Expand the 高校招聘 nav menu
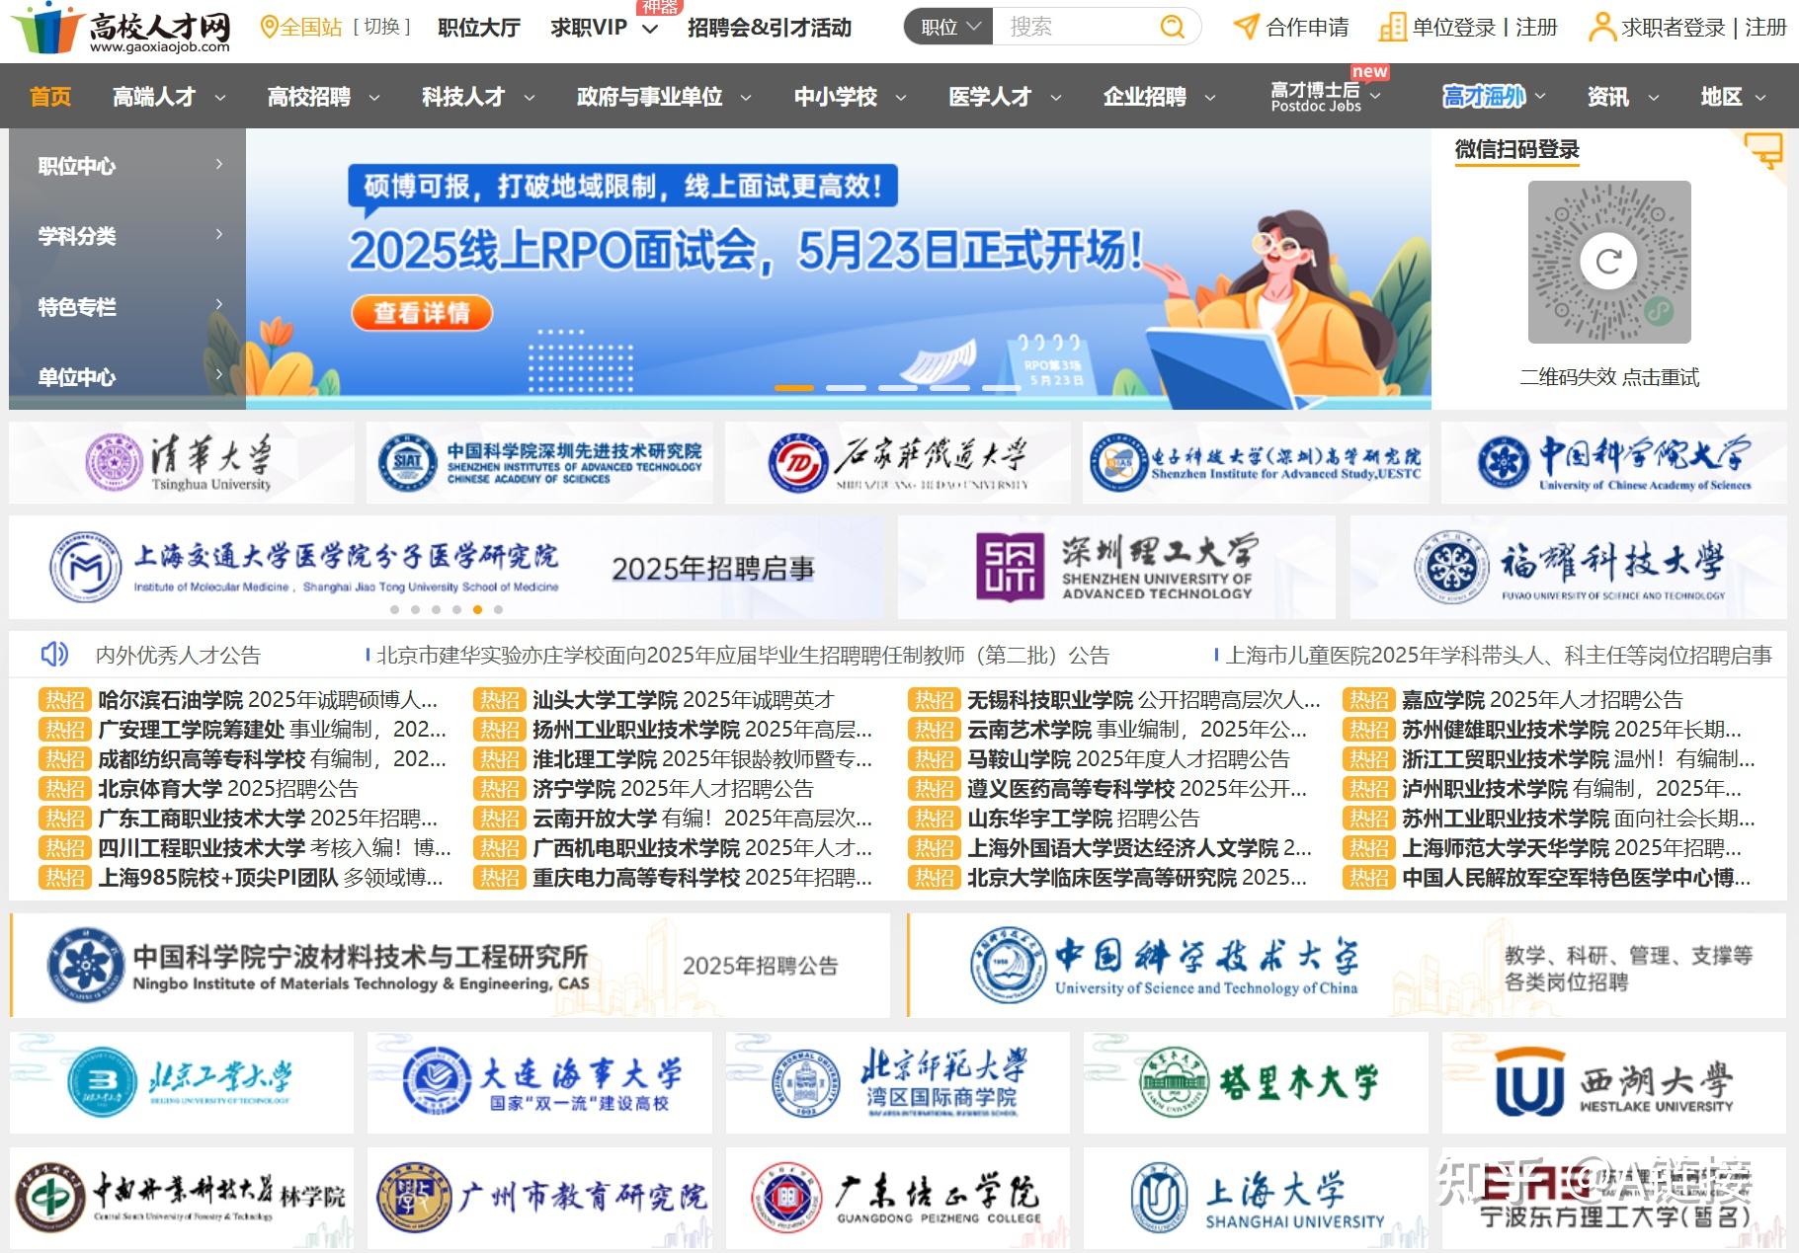This screenshot has width=1799, height=1253. coord(374,97)
